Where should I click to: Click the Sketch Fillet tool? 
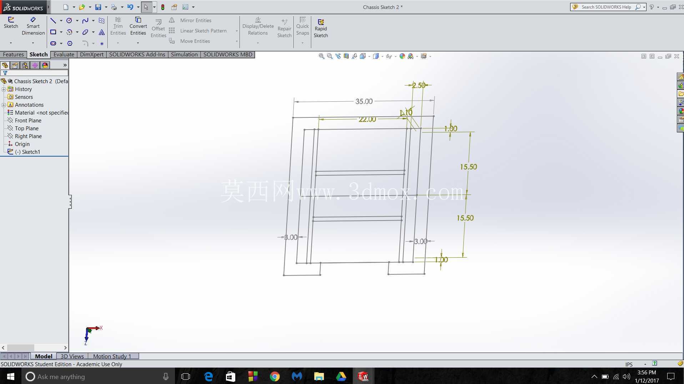(85, 44)
